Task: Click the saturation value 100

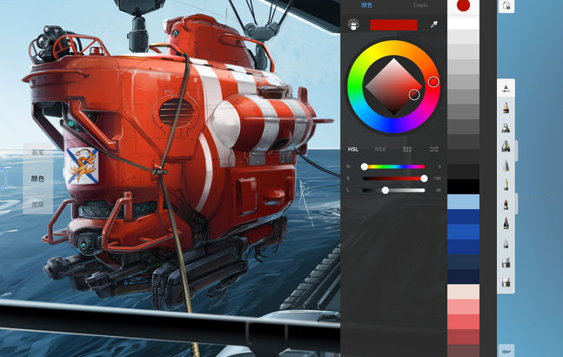Action: tap(438, 178)
